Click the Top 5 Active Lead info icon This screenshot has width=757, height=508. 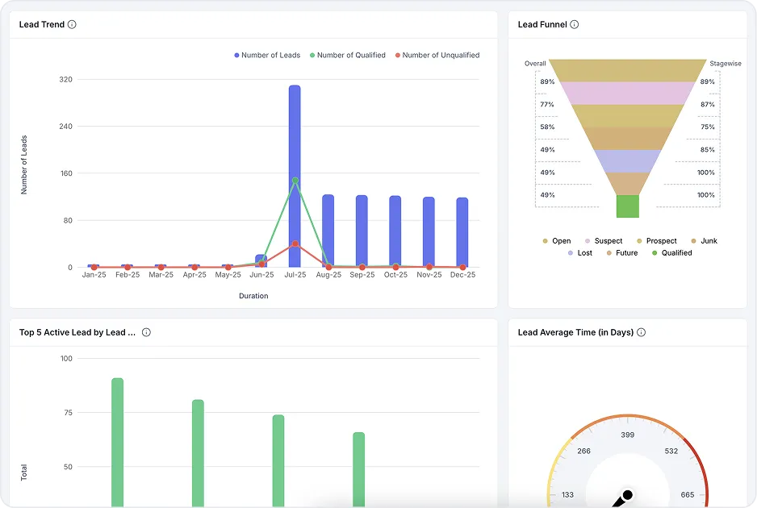146,332
